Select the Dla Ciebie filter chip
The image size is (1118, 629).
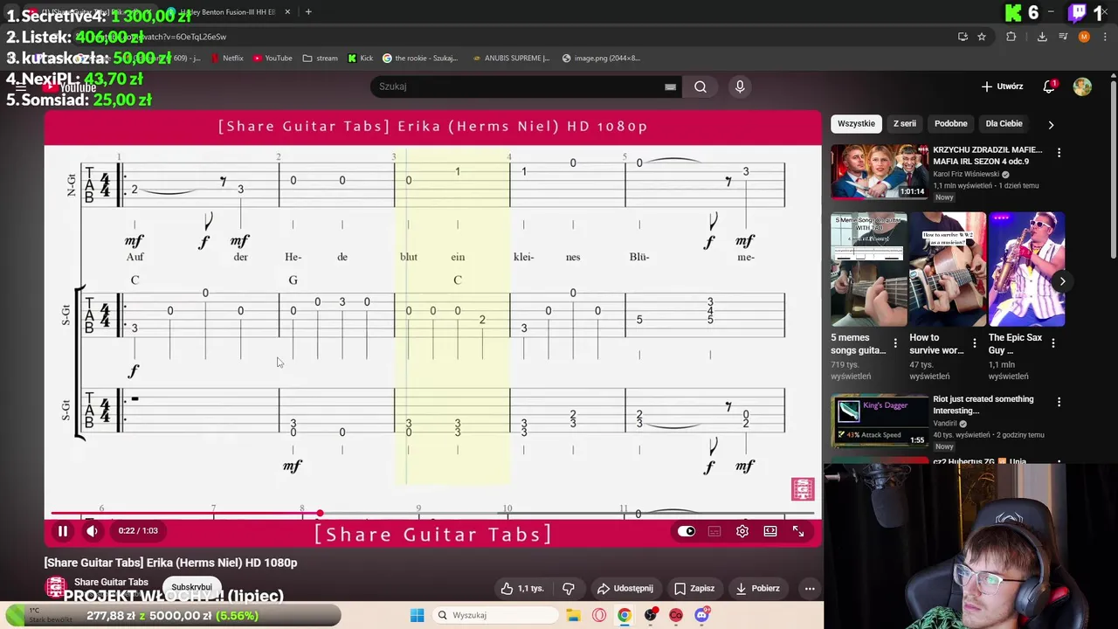[x=1004, y=123]
